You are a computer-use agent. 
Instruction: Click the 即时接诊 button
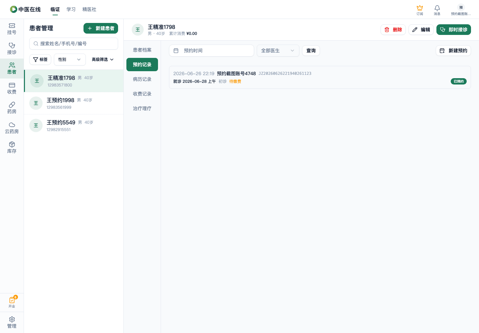click(x=454, y=30)
